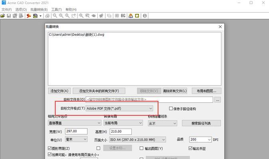Click the save-with-arrow export icon
The image size is (269, 159).
click(x=21, y=16)
